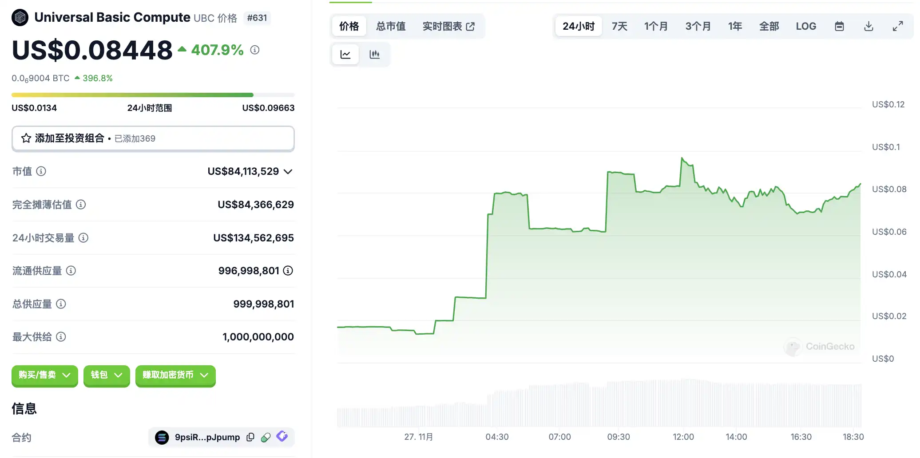Open the 购买/售卖 dropdown
This screenshot has width=920, height=458.
(44, 375)
